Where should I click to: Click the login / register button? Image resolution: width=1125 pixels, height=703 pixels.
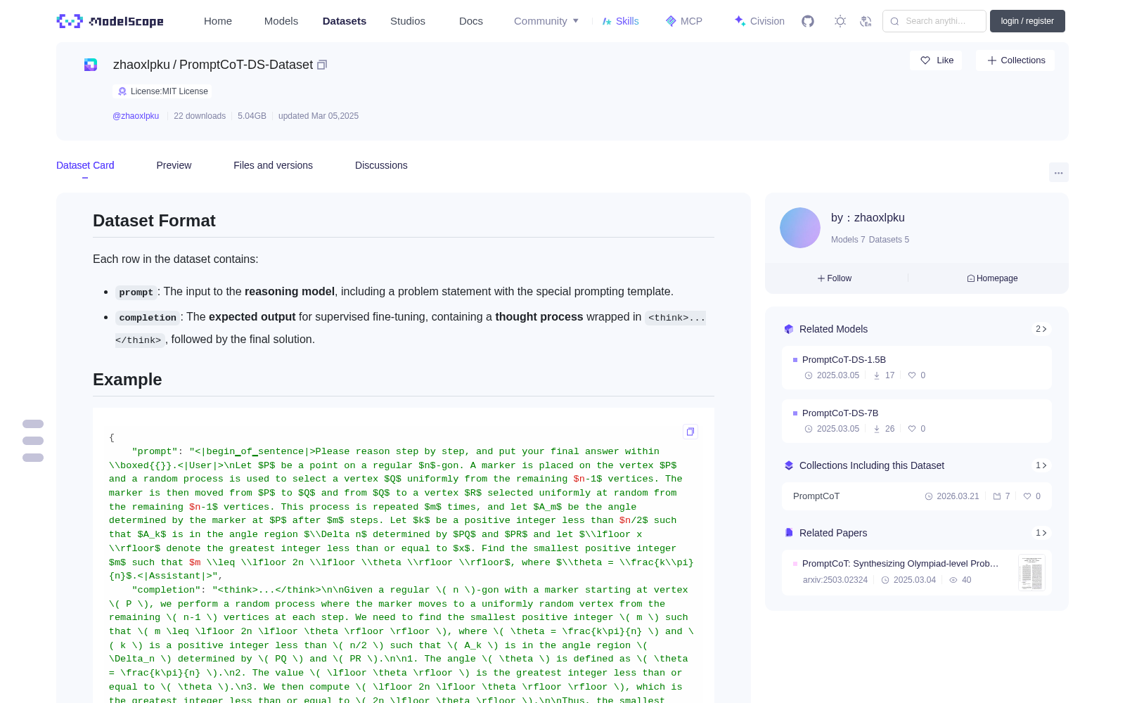click(1027, 21)
